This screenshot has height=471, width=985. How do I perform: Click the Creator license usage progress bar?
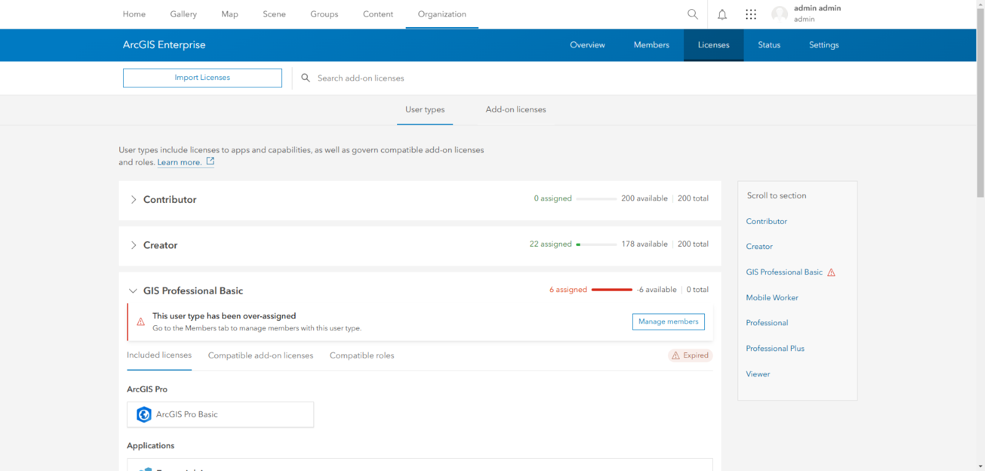597,245
